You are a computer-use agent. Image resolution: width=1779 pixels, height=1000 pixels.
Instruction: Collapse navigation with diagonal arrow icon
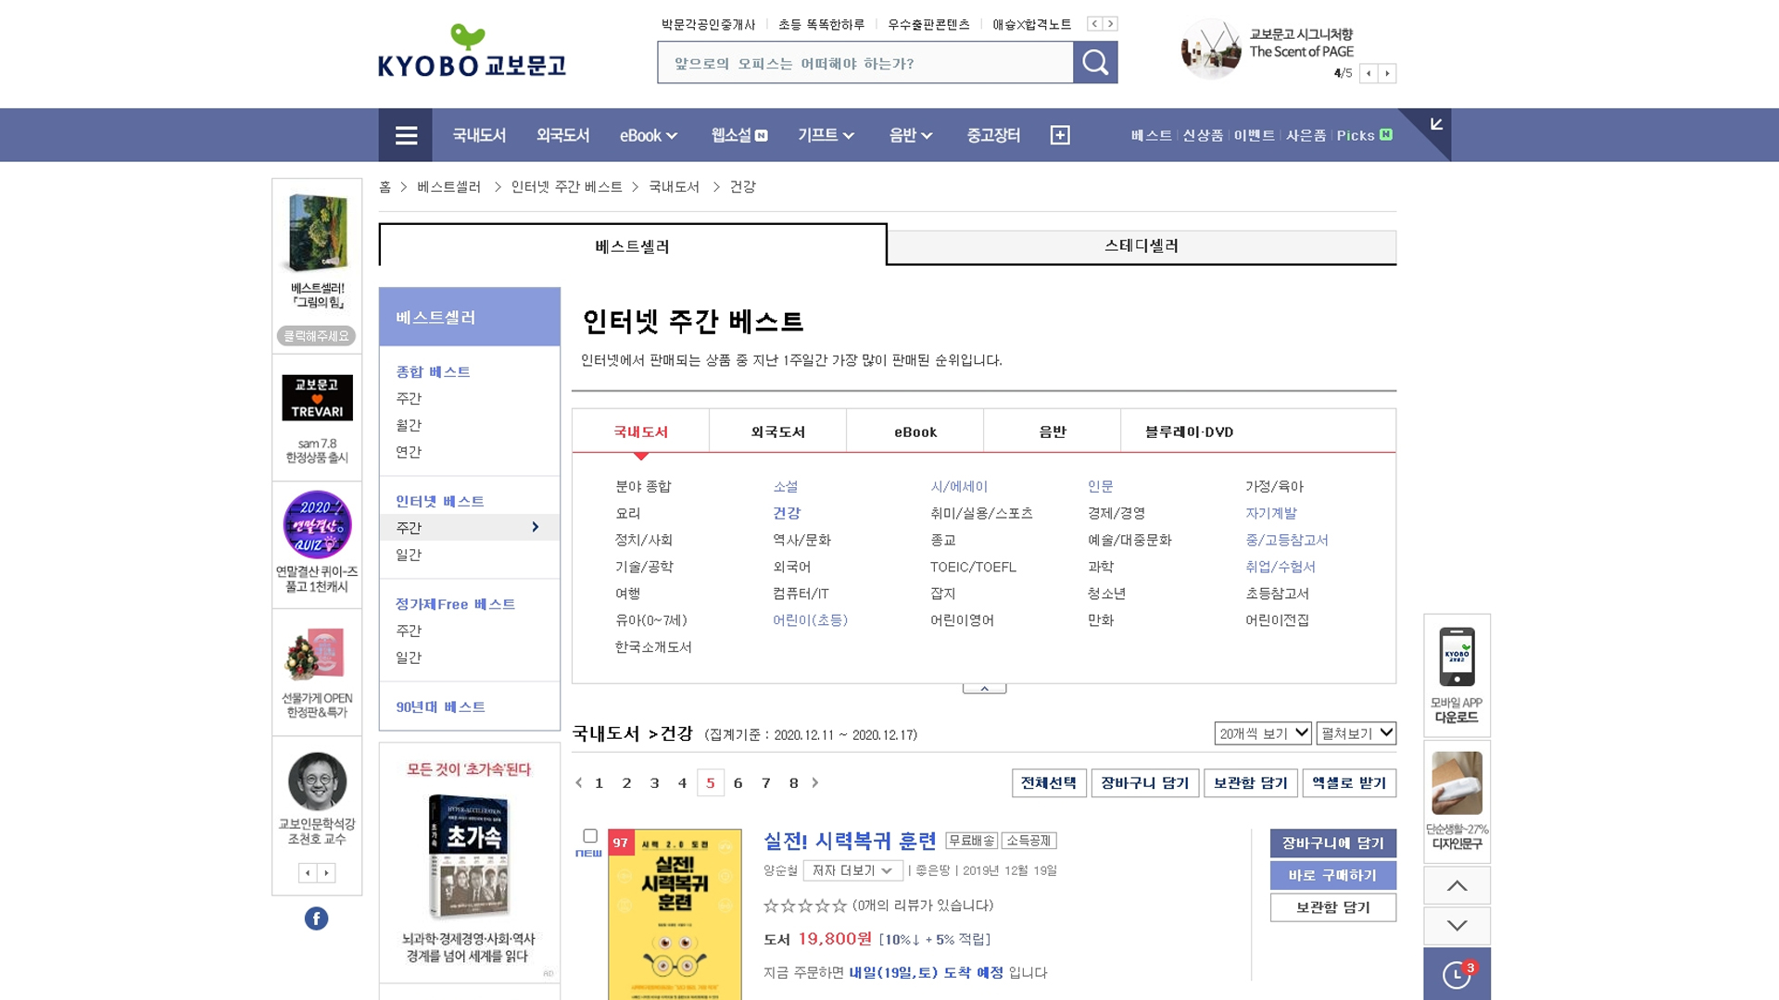[1436, 124]
